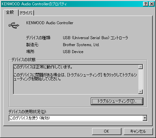The height and width of the screenshot is (138, 156).
Task: Click the USB device icon
Action: tap(14, 25)
